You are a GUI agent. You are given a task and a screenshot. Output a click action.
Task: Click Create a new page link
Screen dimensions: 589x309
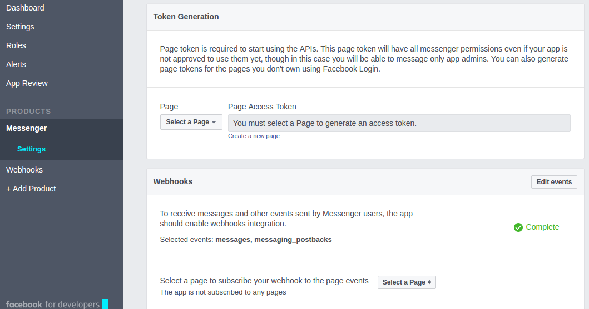click(254, 136)
